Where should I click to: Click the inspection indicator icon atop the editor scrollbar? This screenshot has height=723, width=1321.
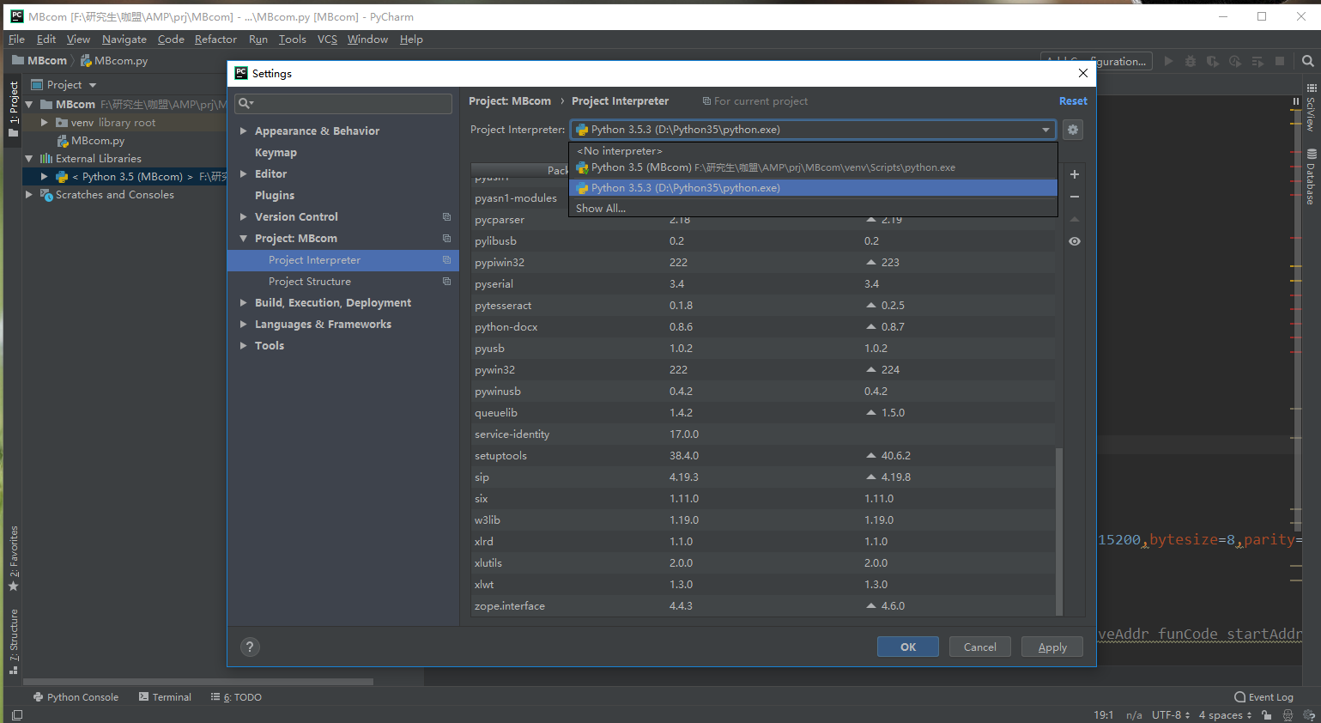[1296, 101]
